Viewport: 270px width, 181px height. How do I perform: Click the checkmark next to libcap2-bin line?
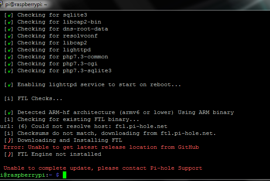click(9, 22)
